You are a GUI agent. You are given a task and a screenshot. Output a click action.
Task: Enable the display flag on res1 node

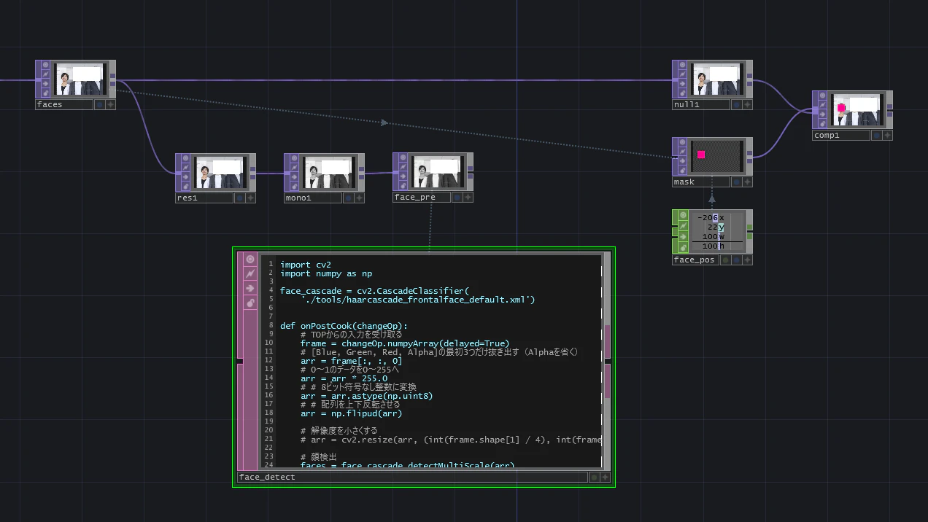click(x=239, y=198)
